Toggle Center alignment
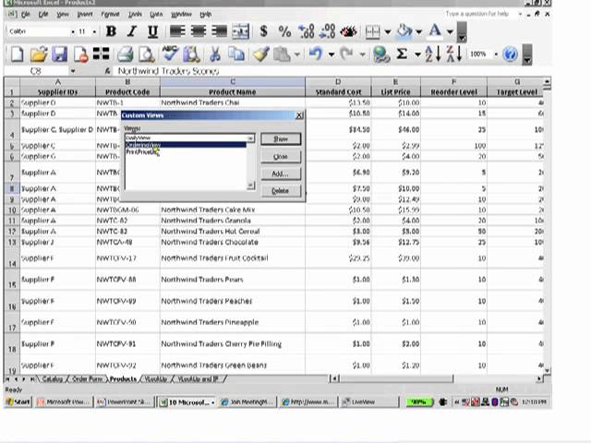 pyautogui.click(x=199, y=31)
